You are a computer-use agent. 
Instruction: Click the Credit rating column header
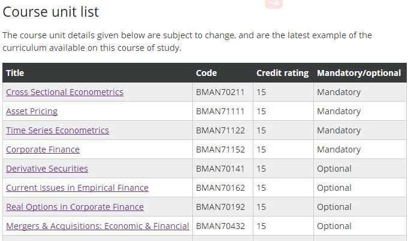pyautogui.click(x=282, y=73)
